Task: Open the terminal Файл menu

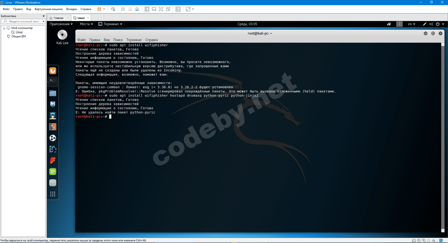Action: click(81, 40)
